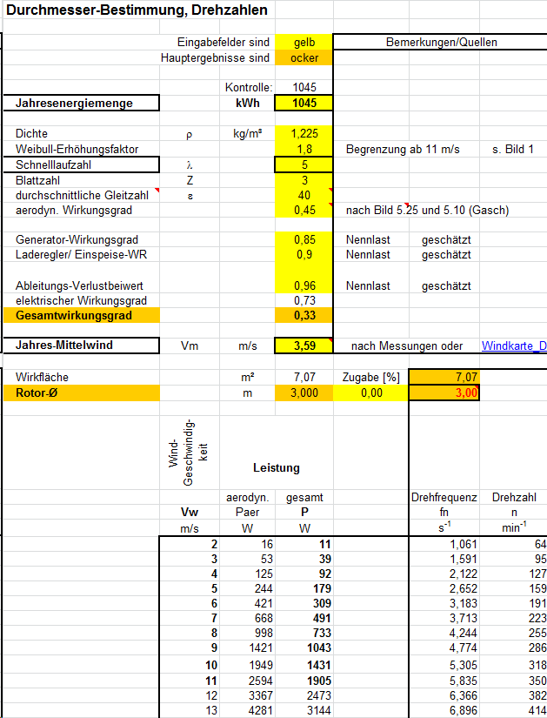This screenshot has height=718, width=547.
Task: Click the yellow 'gelb' legend cell
Action: [304, 42]
